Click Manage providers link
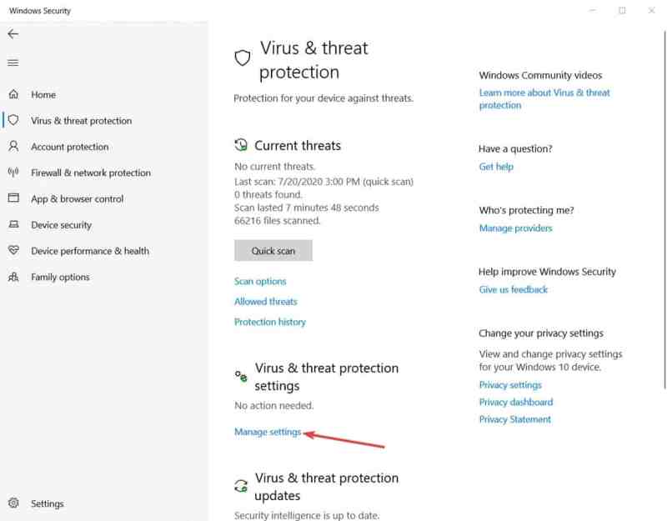667x521 pixels. pyautogui.click(x=515, y=228)
